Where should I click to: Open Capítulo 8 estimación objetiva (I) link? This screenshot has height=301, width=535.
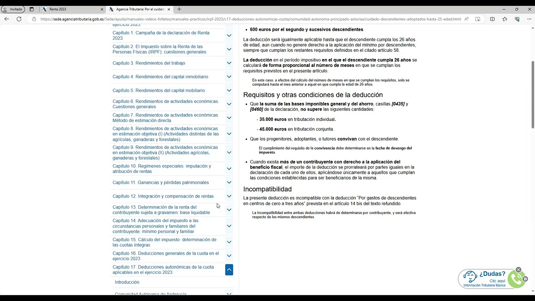coord(166,134)
